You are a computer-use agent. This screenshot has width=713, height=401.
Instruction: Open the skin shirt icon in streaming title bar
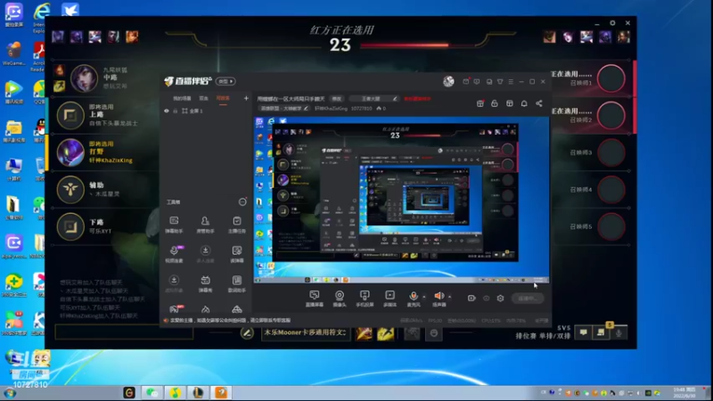[500, 81]
